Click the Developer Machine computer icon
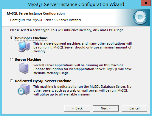This screenshot has width=152, height=116. click(24, 47)
